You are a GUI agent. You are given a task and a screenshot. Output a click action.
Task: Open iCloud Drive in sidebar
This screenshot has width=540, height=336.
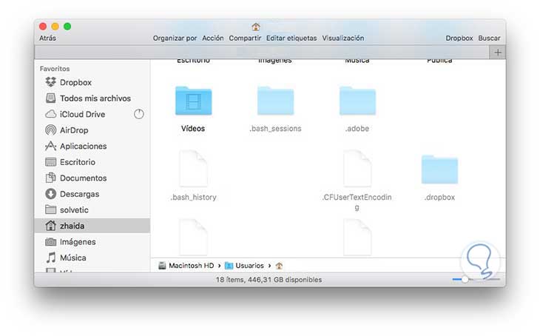[x=92, y=114]
